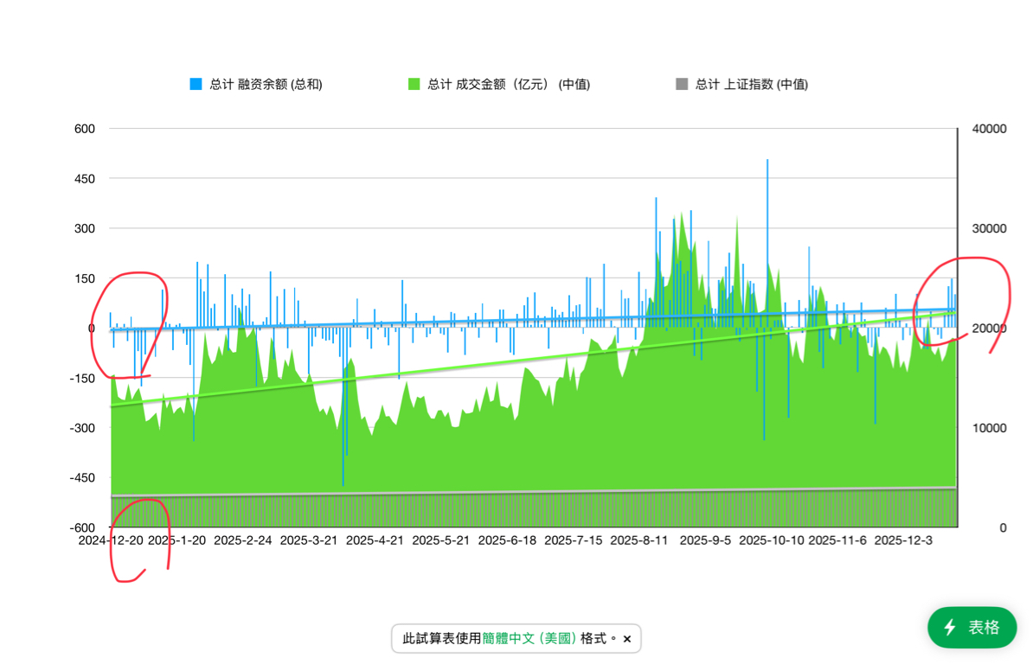1033x664 pixels.
Task: Click left axis value 300
Action: [84, 228]
